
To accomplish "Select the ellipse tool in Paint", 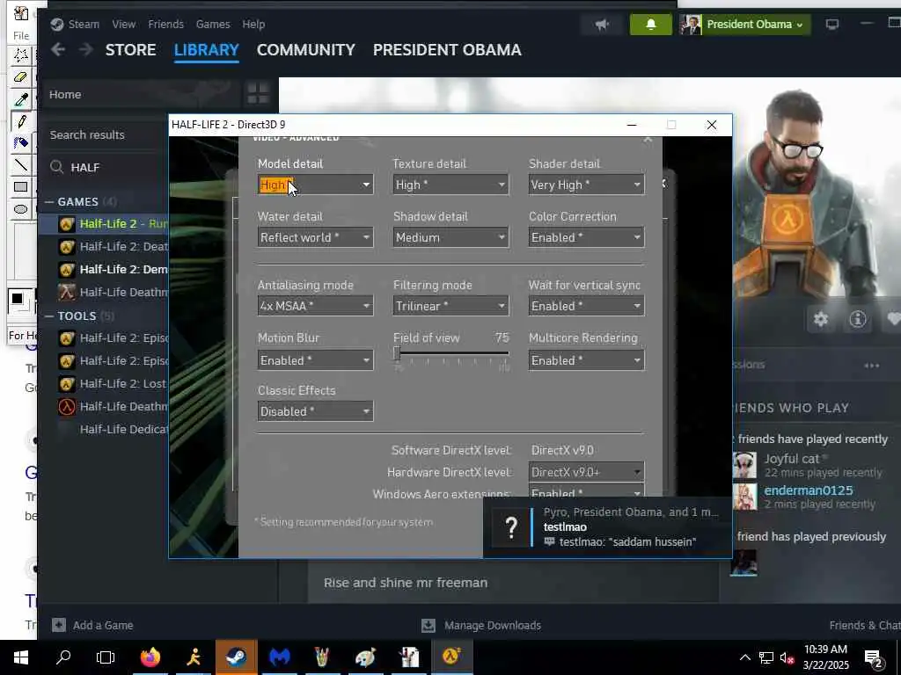I will coord(21,209).
